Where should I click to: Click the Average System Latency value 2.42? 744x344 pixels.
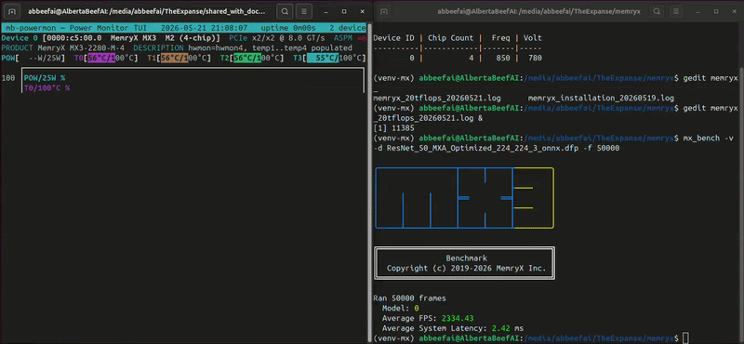[500, 328]
